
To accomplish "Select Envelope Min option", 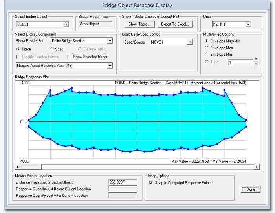I will (206, 54).
